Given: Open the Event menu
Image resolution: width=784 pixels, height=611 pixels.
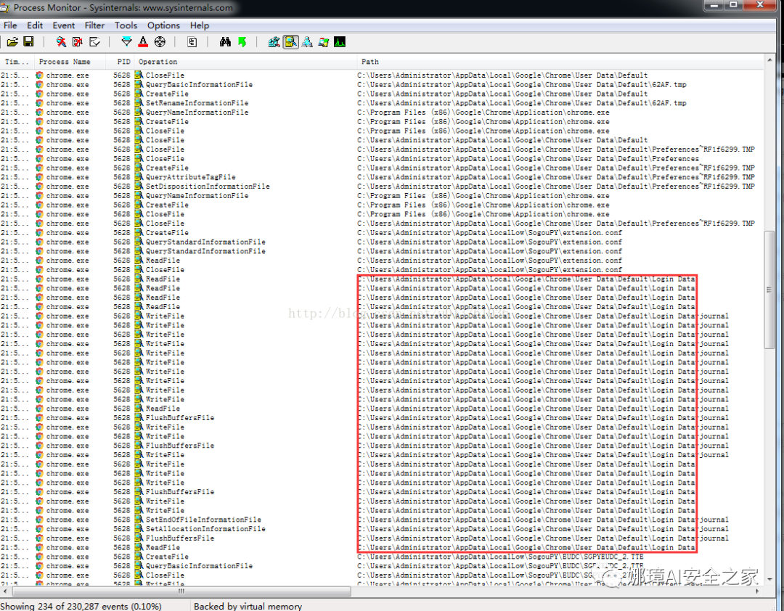Looking at the screenshot, I should [63, 25].
